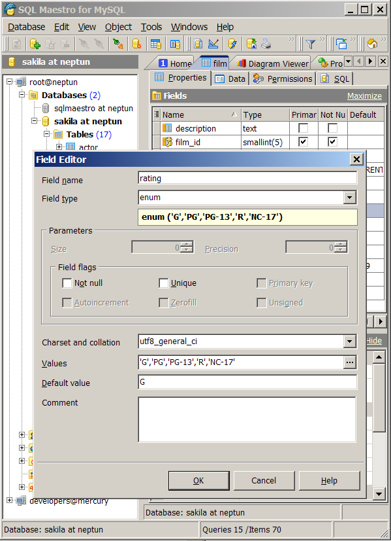Click the Tables node grid icon

[x=58, y=134]
